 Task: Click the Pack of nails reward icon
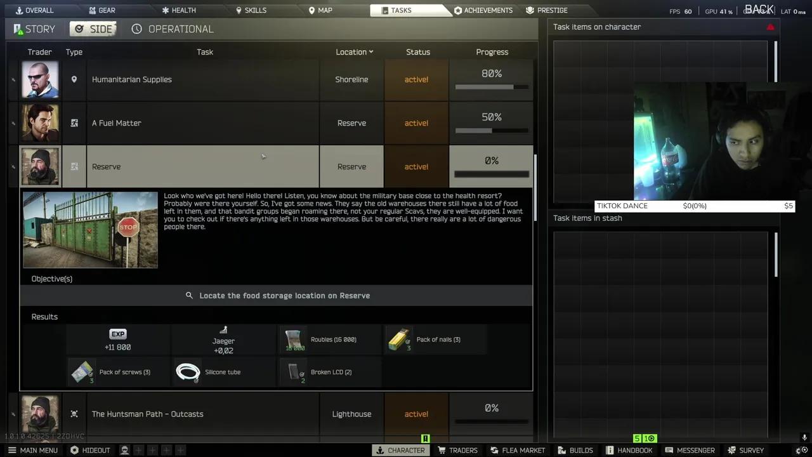coord(399,340)
